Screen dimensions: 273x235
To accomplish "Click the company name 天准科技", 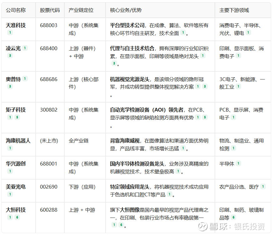I will point(16,25).
